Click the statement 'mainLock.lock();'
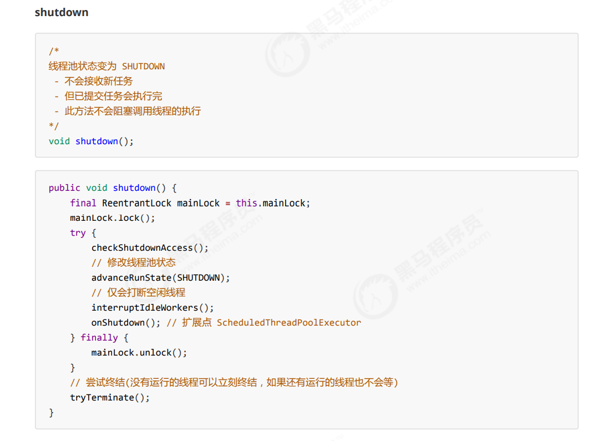This screenshot has width=608, height=441. coord(113,218)
